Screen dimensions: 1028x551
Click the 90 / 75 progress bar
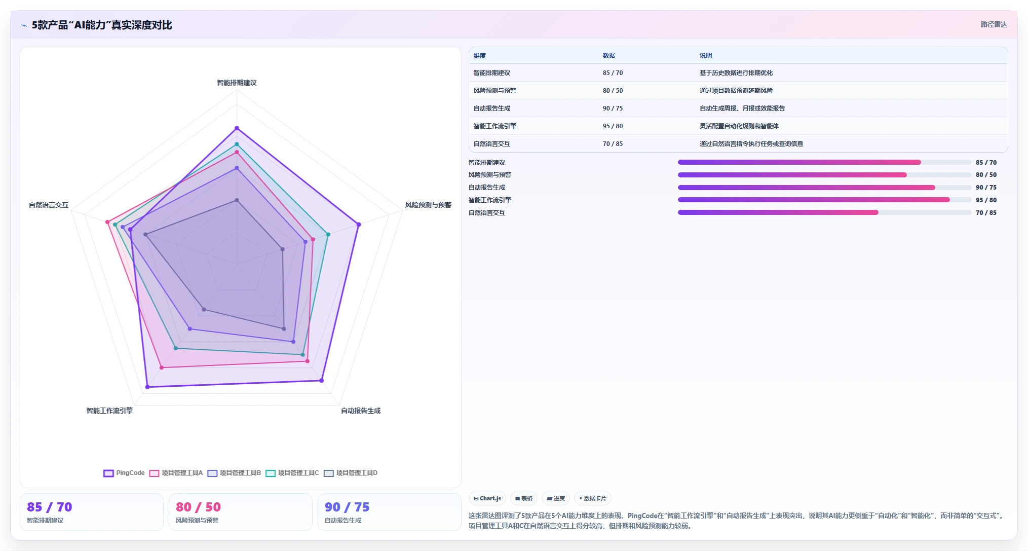[824, 188]
